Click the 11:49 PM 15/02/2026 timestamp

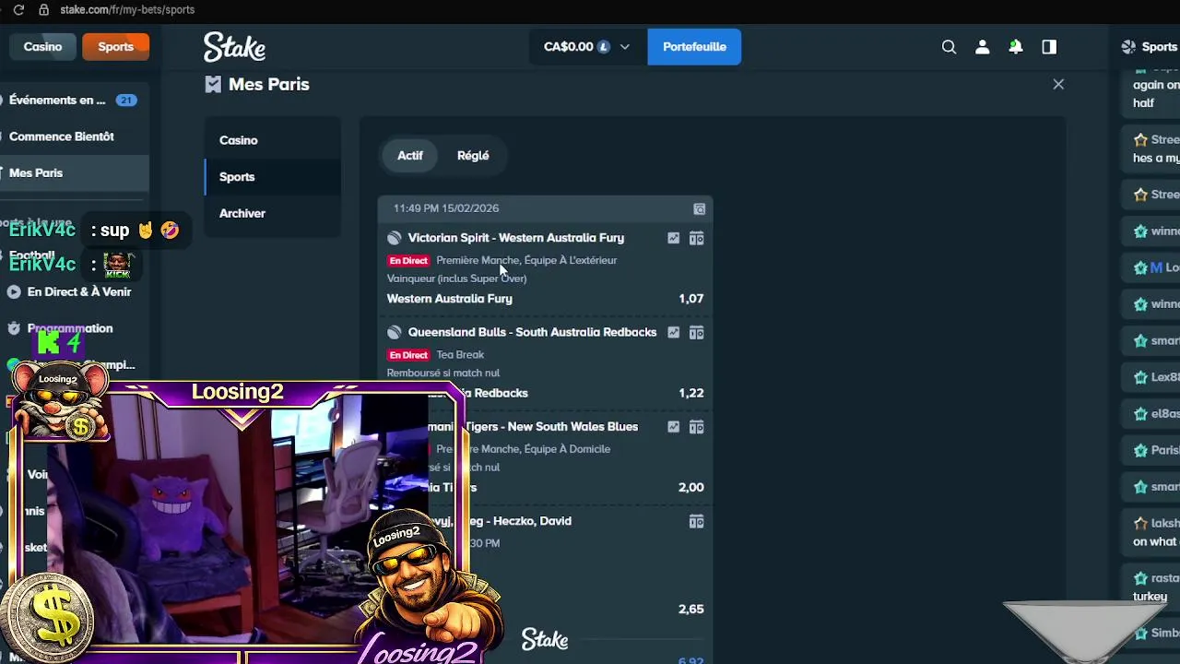click(446, 208)
